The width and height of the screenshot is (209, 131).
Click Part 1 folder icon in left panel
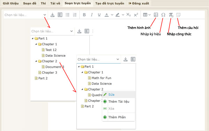[x=36, y=39]
